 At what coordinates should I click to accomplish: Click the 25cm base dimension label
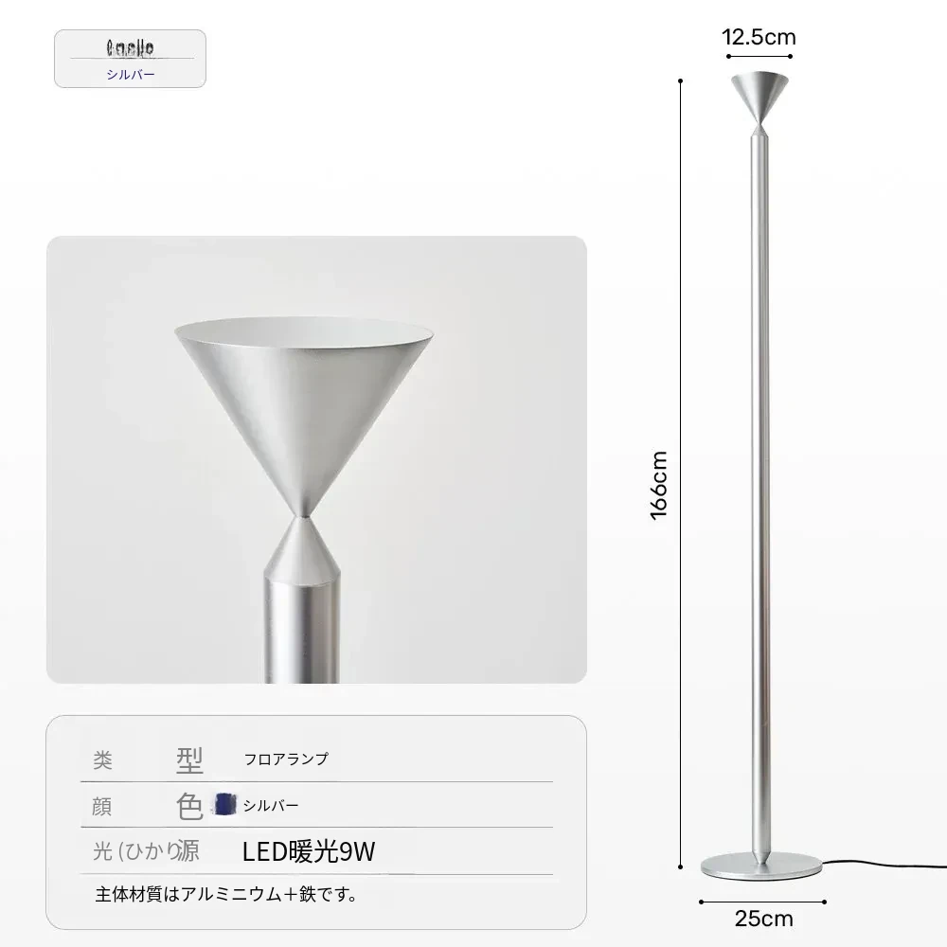[763, 919]
